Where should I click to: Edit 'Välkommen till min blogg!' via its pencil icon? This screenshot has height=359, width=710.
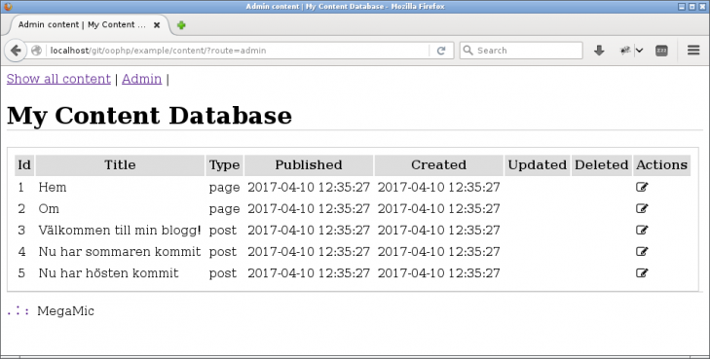pyautogui.click(x=642, y=230)
